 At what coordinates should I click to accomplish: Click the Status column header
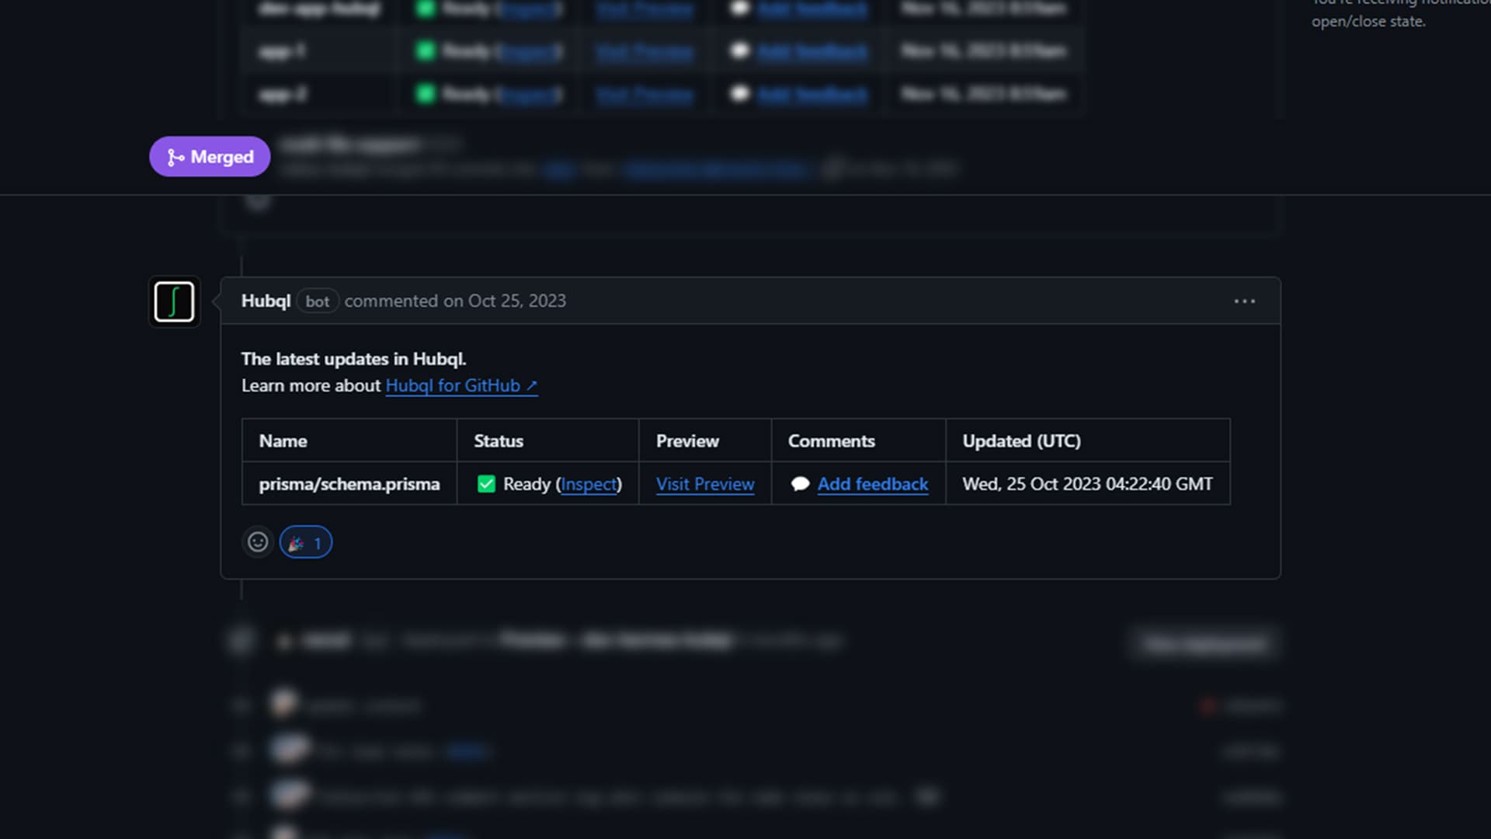[x=498, y=440]
